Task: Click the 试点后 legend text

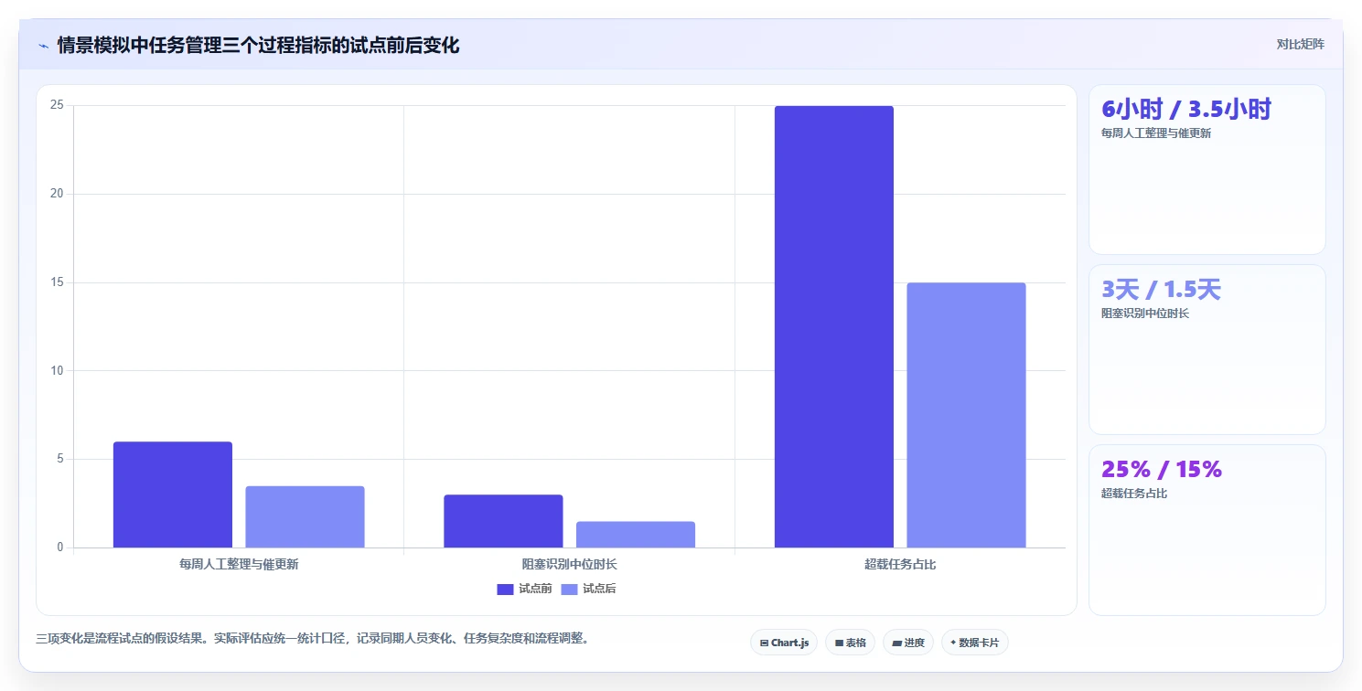Action: pyautogui.click(x=599, y=590)
